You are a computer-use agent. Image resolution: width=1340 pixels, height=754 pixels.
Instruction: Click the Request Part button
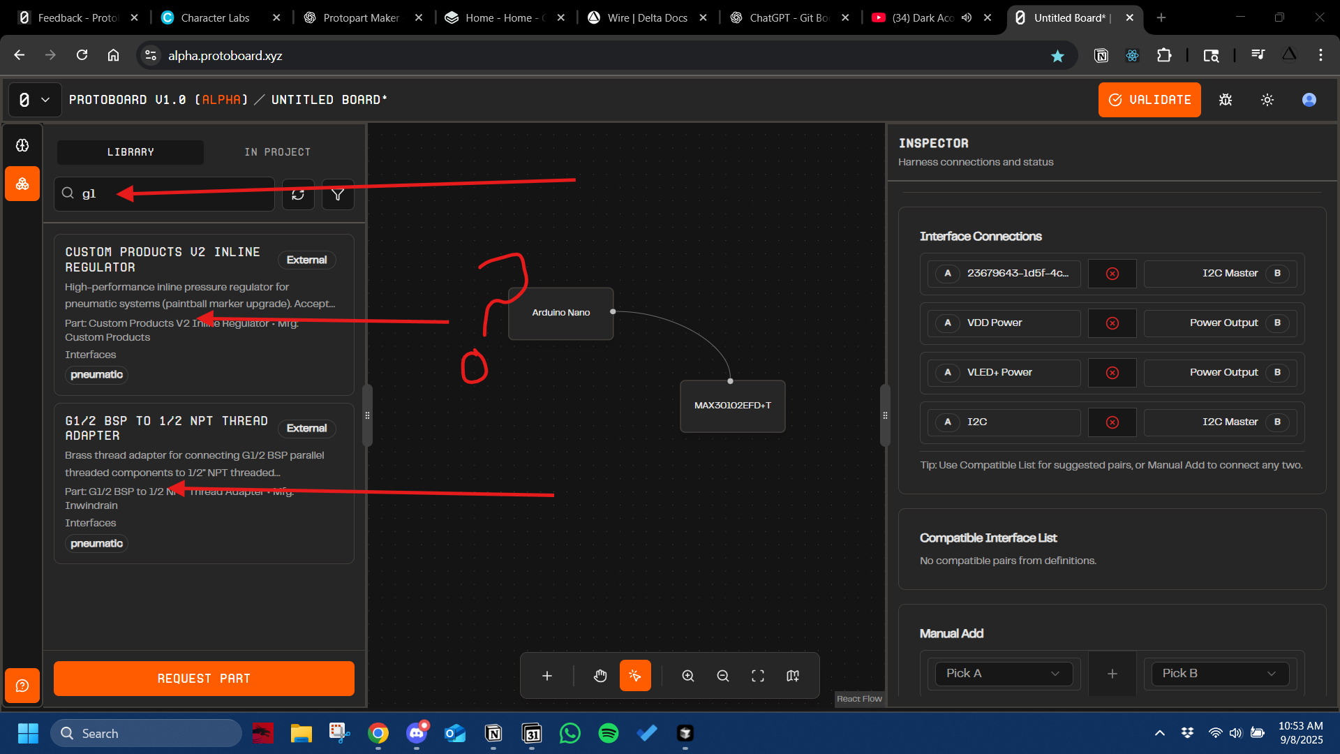pos(204,679)
